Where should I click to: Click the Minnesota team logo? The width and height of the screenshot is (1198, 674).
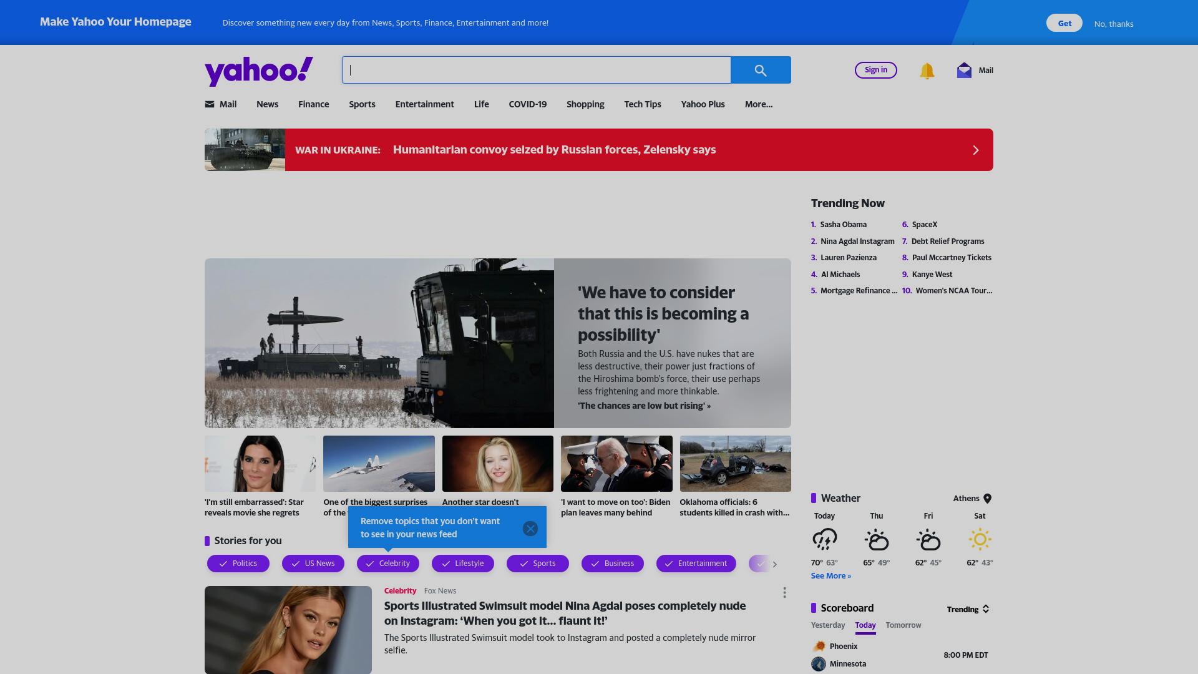click(x=819, y=664)
